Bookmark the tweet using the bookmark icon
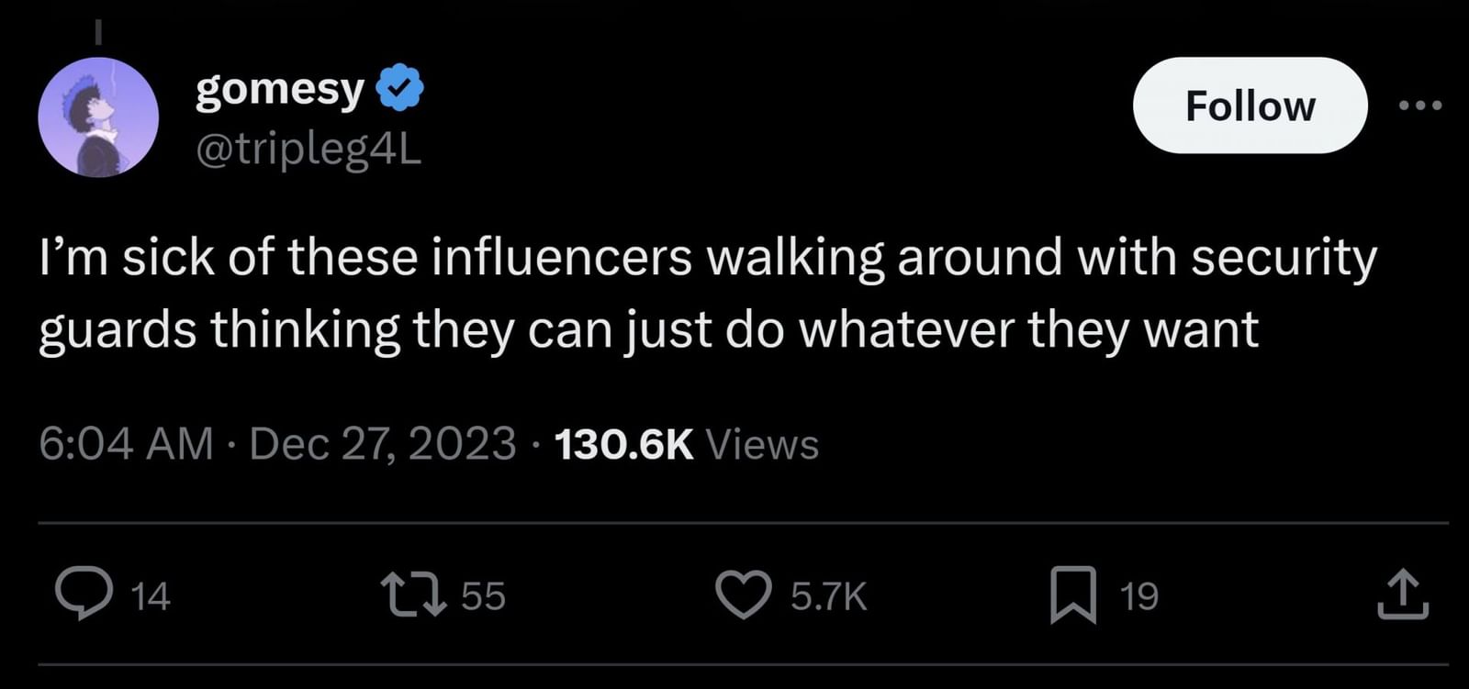 (x=1073, y=595)
